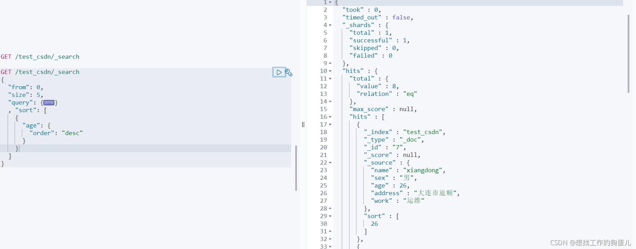Select the second GET /test_csdn/_search request line
This screenshot has height=249, width=636.
pos(40,72)
